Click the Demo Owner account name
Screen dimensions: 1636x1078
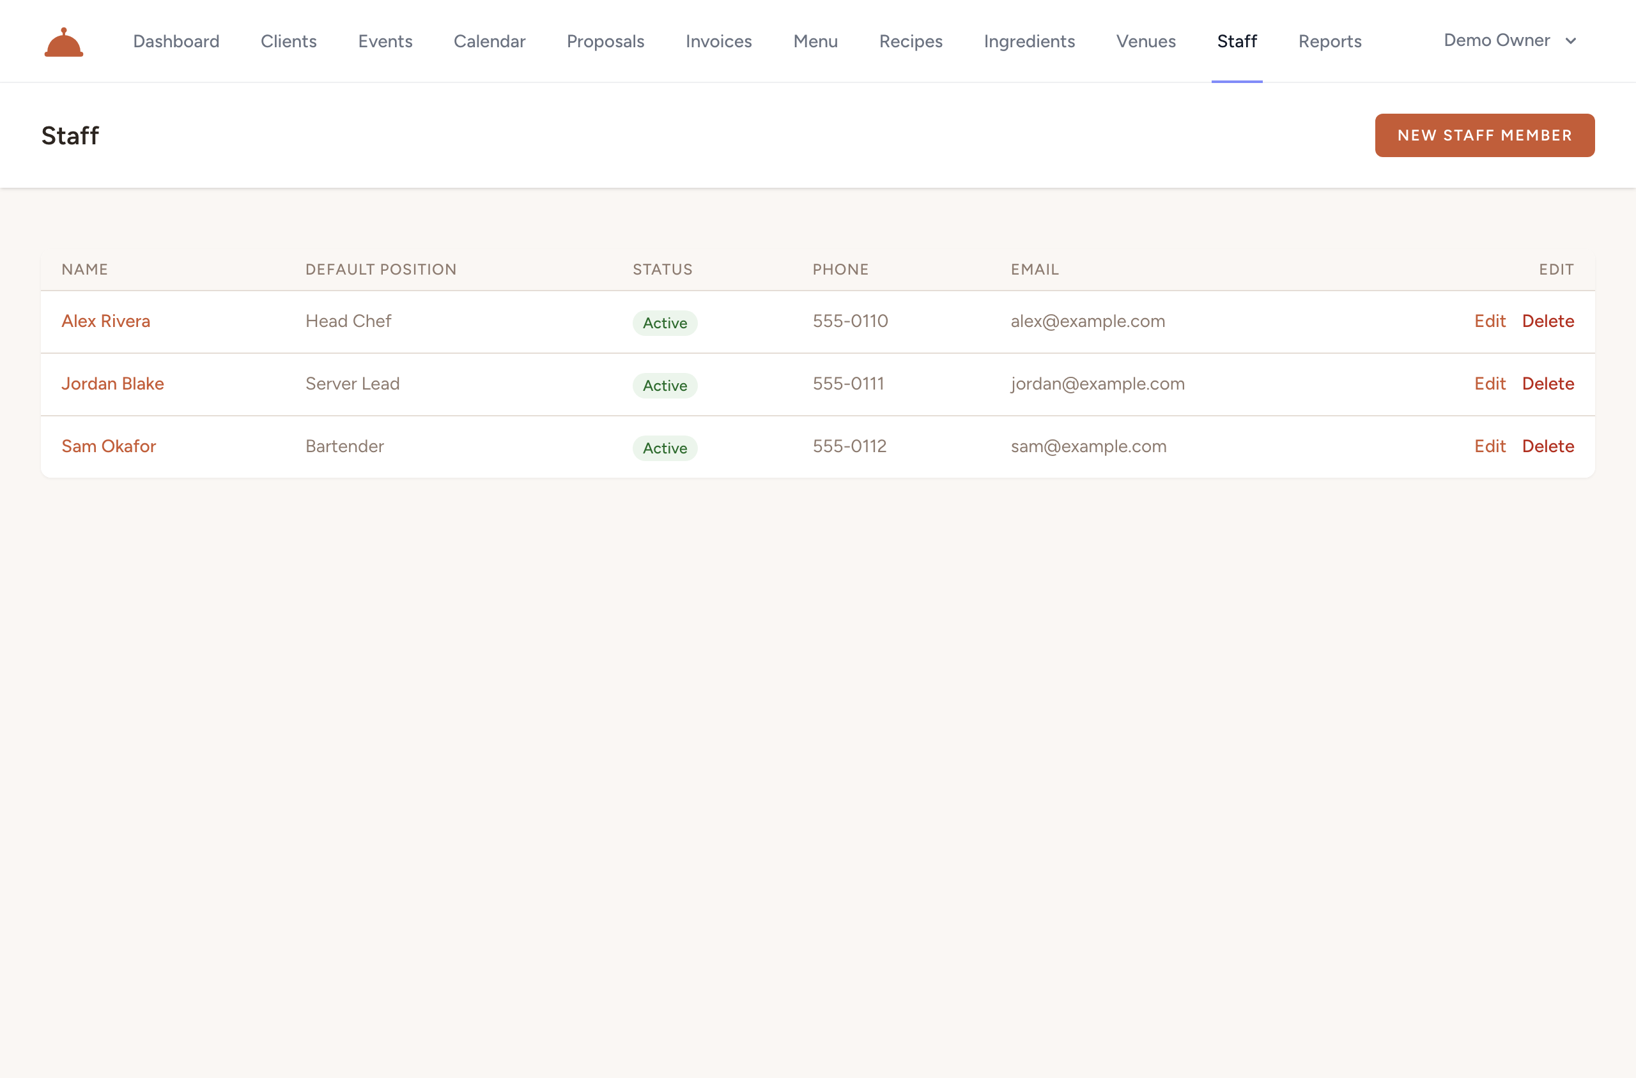(1496, 41)
